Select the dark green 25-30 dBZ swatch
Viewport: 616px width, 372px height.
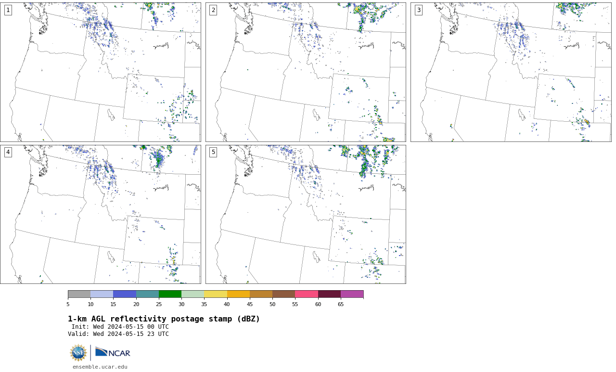click(x=170, y=294)
